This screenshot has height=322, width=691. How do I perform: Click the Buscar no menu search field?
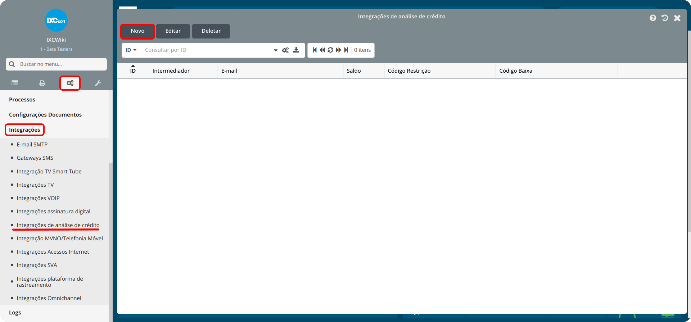click(x=56, y=64)
